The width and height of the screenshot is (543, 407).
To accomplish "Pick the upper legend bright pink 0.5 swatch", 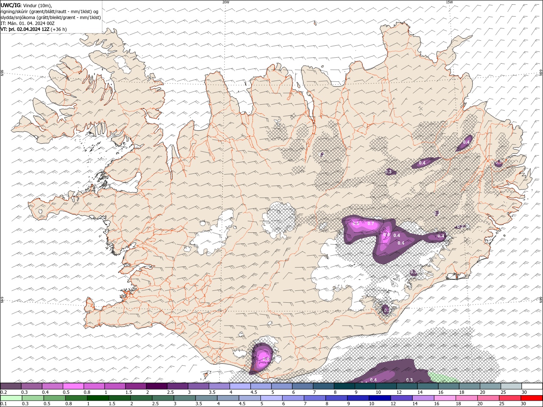I will click(x=73, y=386).
